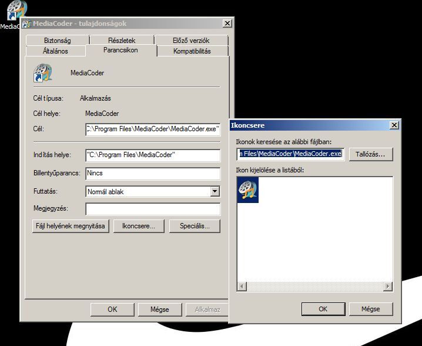This screenshot has width=422, height=346.
Task: Select the Parancsikon tab
Action: [120, 50]
